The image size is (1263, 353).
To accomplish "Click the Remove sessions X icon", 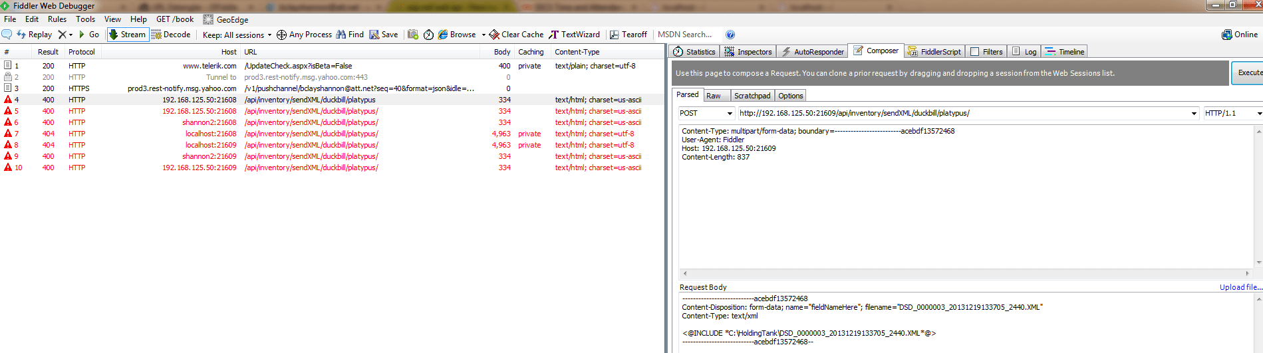I will coord(62,35).
